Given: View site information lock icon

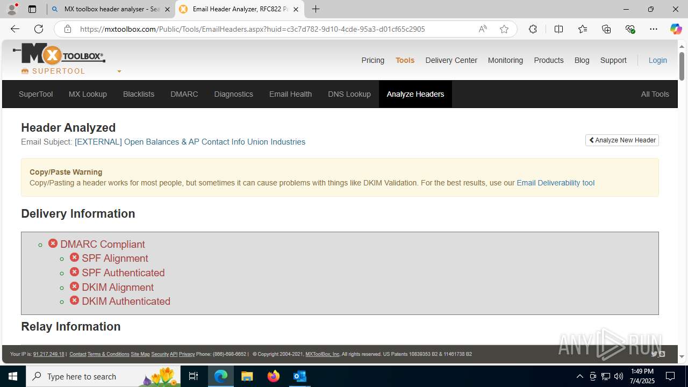Looking at the screenshot, I should (67, 29).
